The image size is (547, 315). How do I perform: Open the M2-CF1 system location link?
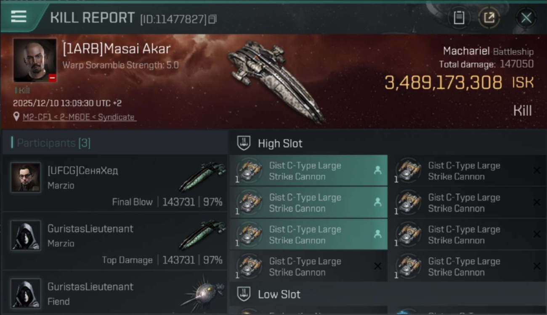click(79, 117)
